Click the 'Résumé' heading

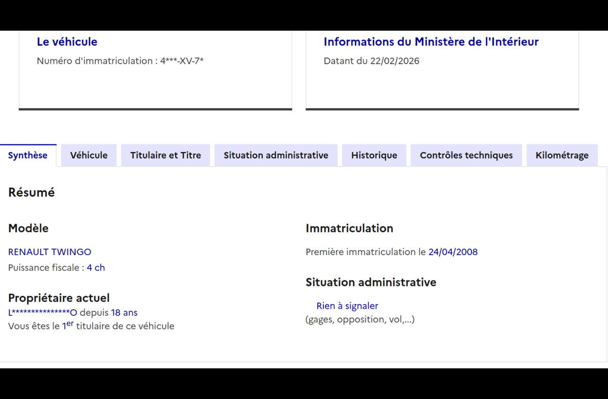(x=31, y=192)
